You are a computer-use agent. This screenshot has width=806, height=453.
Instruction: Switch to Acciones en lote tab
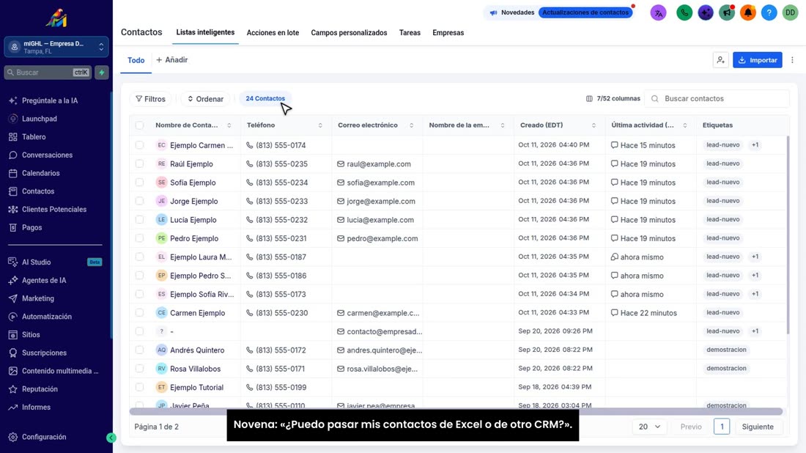point(273,32)
